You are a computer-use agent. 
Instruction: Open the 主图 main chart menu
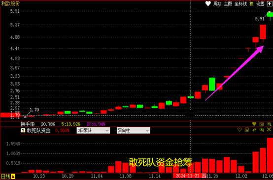point(228,3)
